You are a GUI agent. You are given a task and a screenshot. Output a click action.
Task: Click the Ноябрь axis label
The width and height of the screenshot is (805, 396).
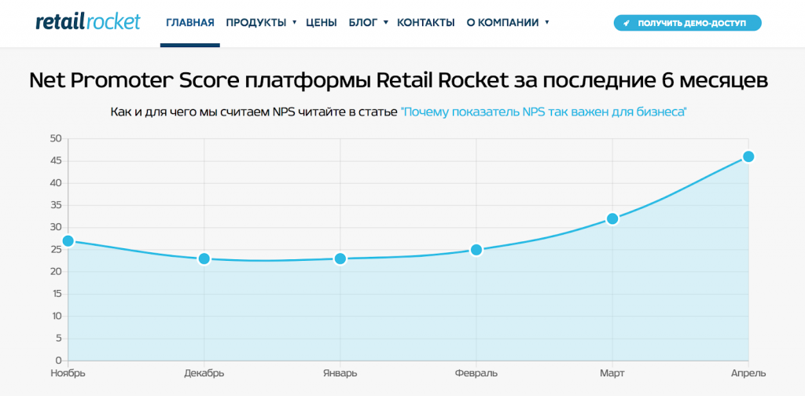[68, 373]
